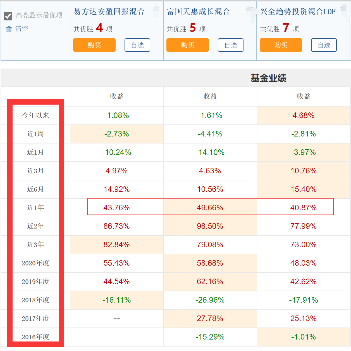Open the 易方达安盈回报混合 fund link
Screen dimensions: 351x351
(x=109, y=11)
